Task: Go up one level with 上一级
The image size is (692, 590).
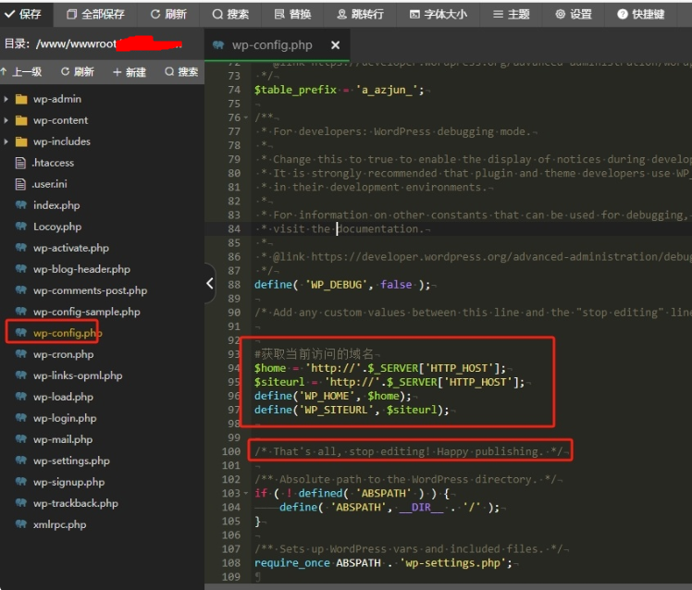Action: coord(21,71)
